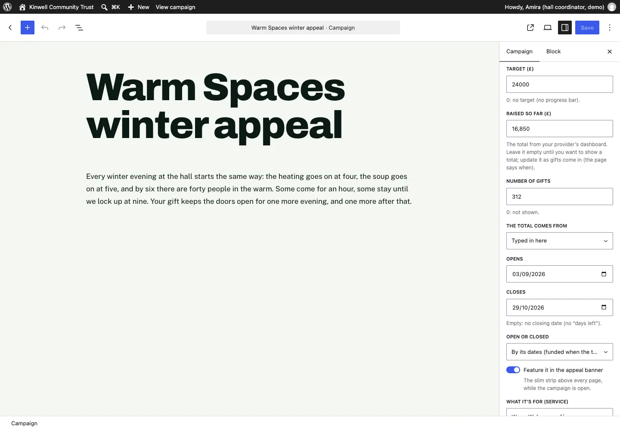Toggle the settings sidebar panel
This screenshot has height=430, width=620.
pos(565,28)
